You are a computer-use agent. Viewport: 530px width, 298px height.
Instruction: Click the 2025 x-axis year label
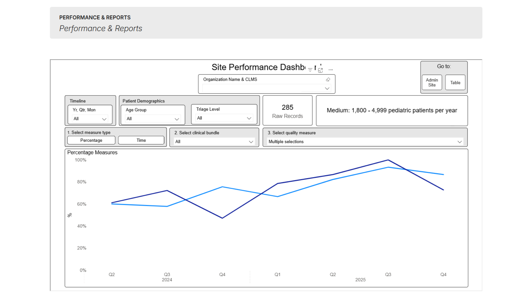[360, 280]
